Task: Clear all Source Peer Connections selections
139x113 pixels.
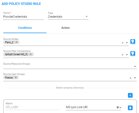Action: click(x=123, y=55)
